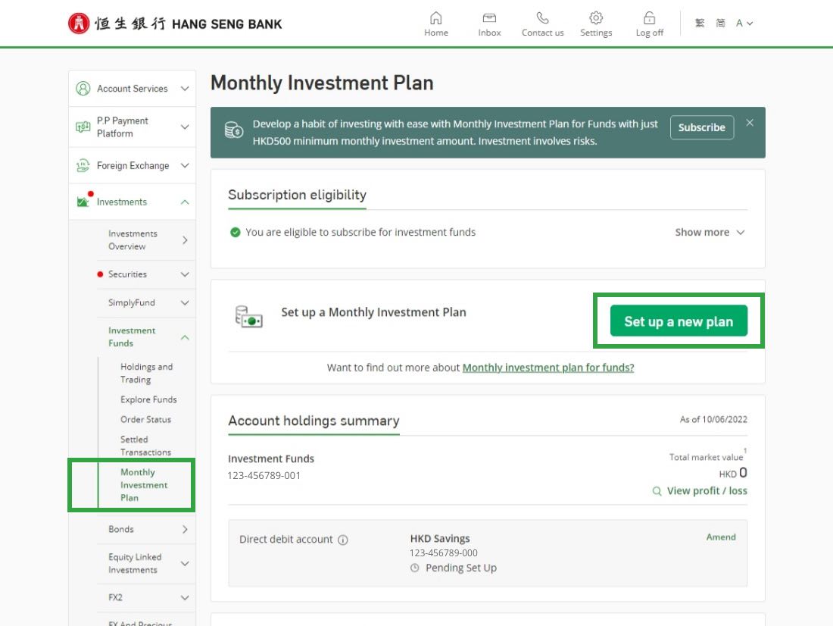The height and width of the screenshot is (626, 833).
Task: Close the promo banner
Action: (x=750, y=123)
